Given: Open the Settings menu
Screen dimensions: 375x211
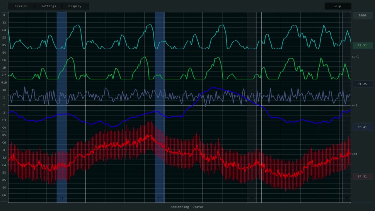Looking at the screenshot, I should (x=49, y=6).
